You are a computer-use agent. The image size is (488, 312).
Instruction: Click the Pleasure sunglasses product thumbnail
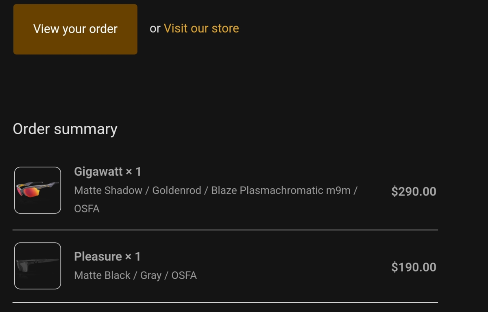[37, 266]
